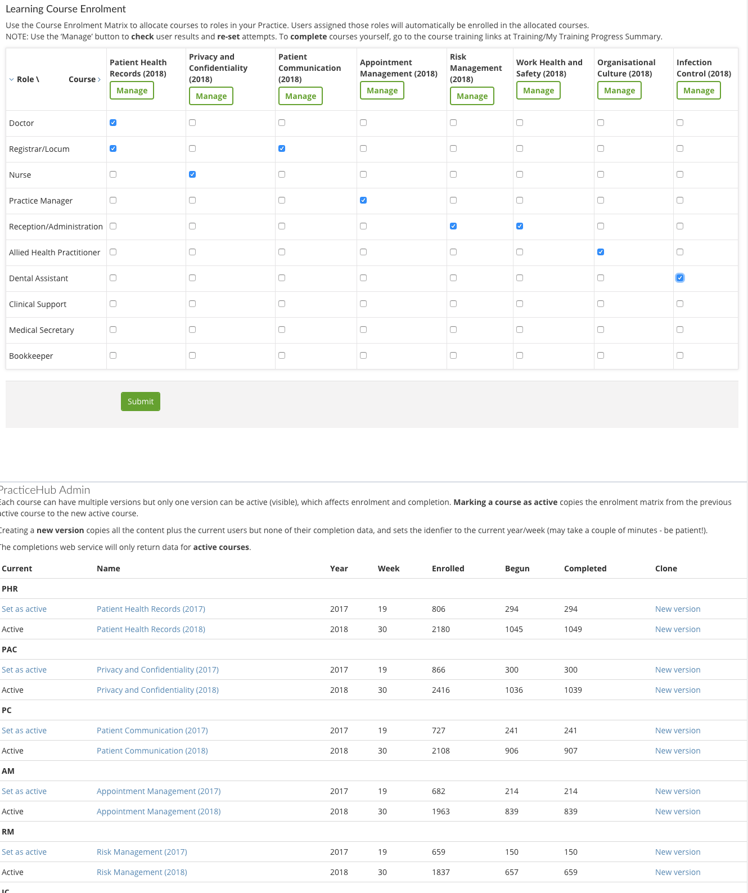Uncheck Registrar/Locum for Patient Communication

point(282,148)
